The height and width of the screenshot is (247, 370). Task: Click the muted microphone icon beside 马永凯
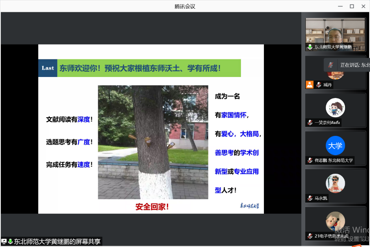[310, 198]
